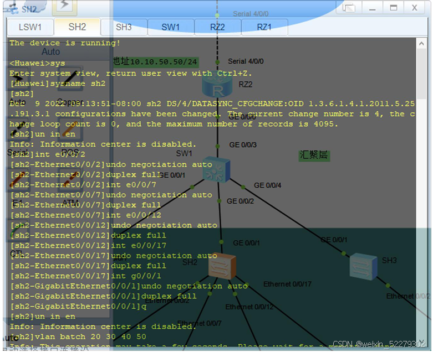Click the stacked-windows button in the title bar

(349, 7)
